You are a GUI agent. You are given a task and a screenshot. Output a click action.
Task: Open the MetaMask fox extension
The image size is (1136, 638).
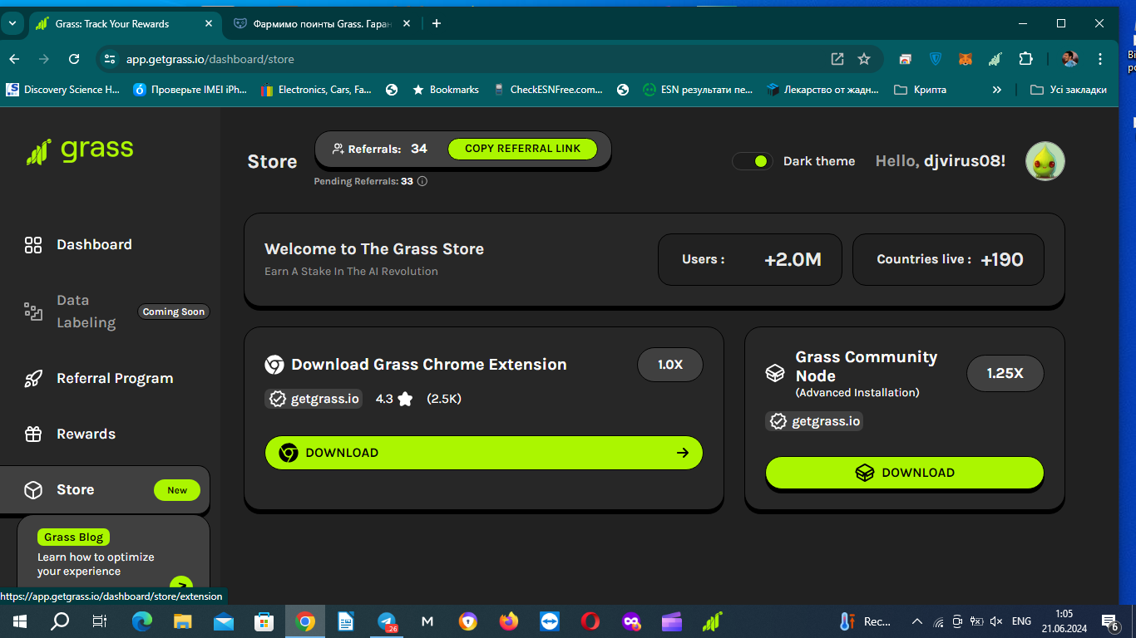click(x=966, y=59)
